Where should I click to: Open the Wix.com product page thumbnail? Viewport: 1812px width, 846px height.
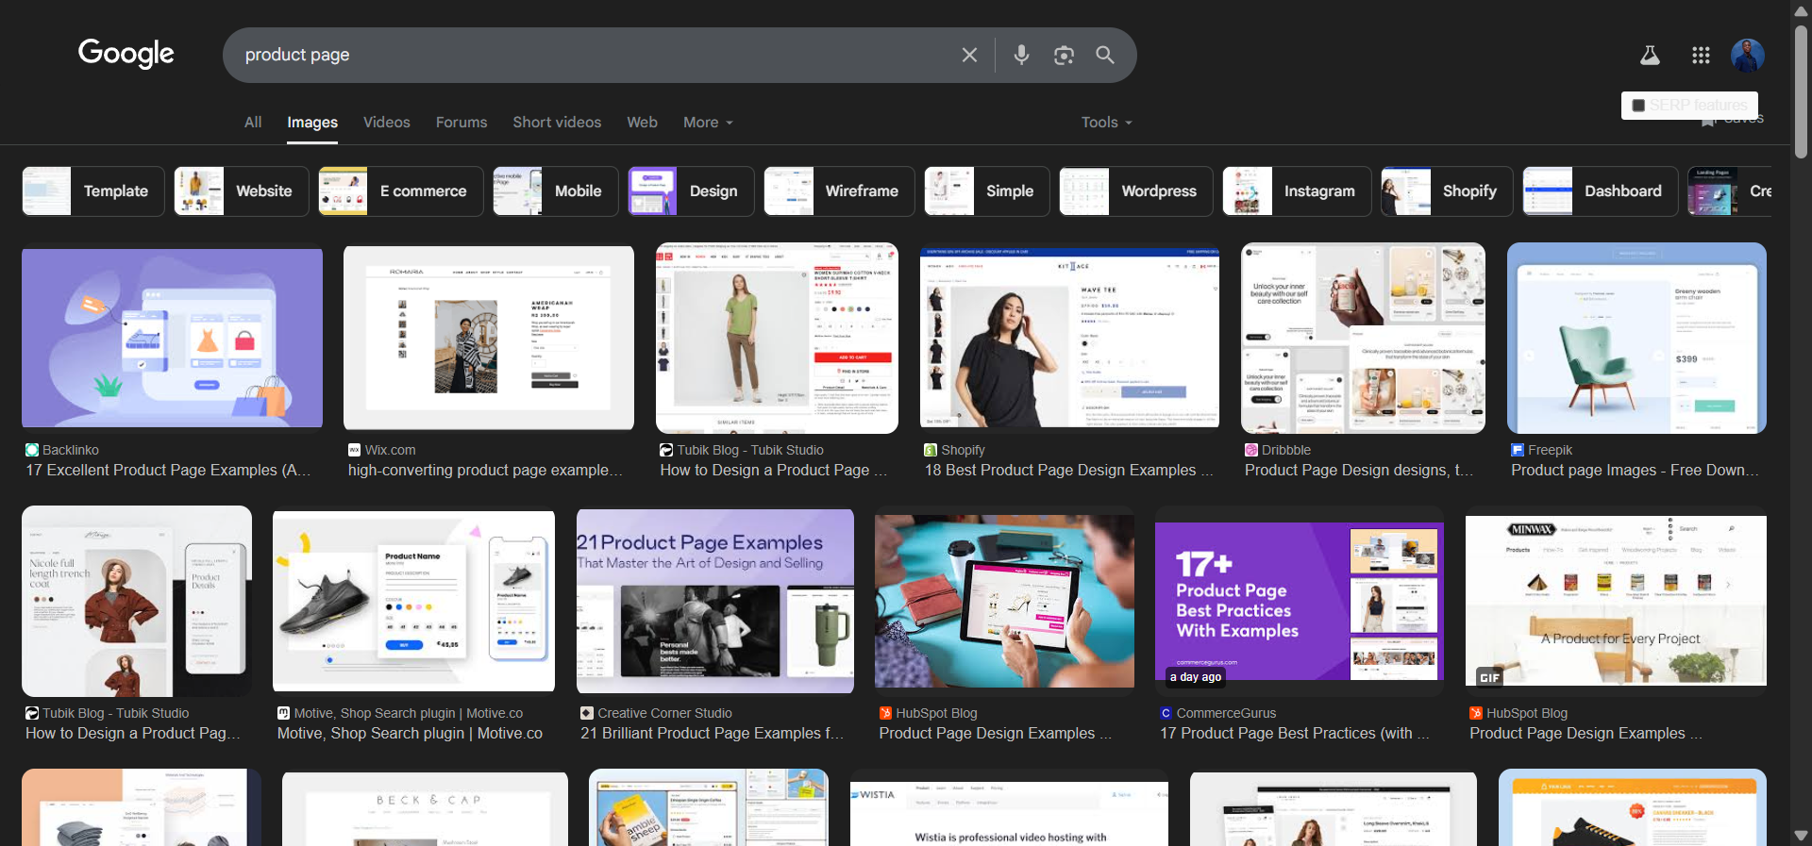(x=489, y=338)
